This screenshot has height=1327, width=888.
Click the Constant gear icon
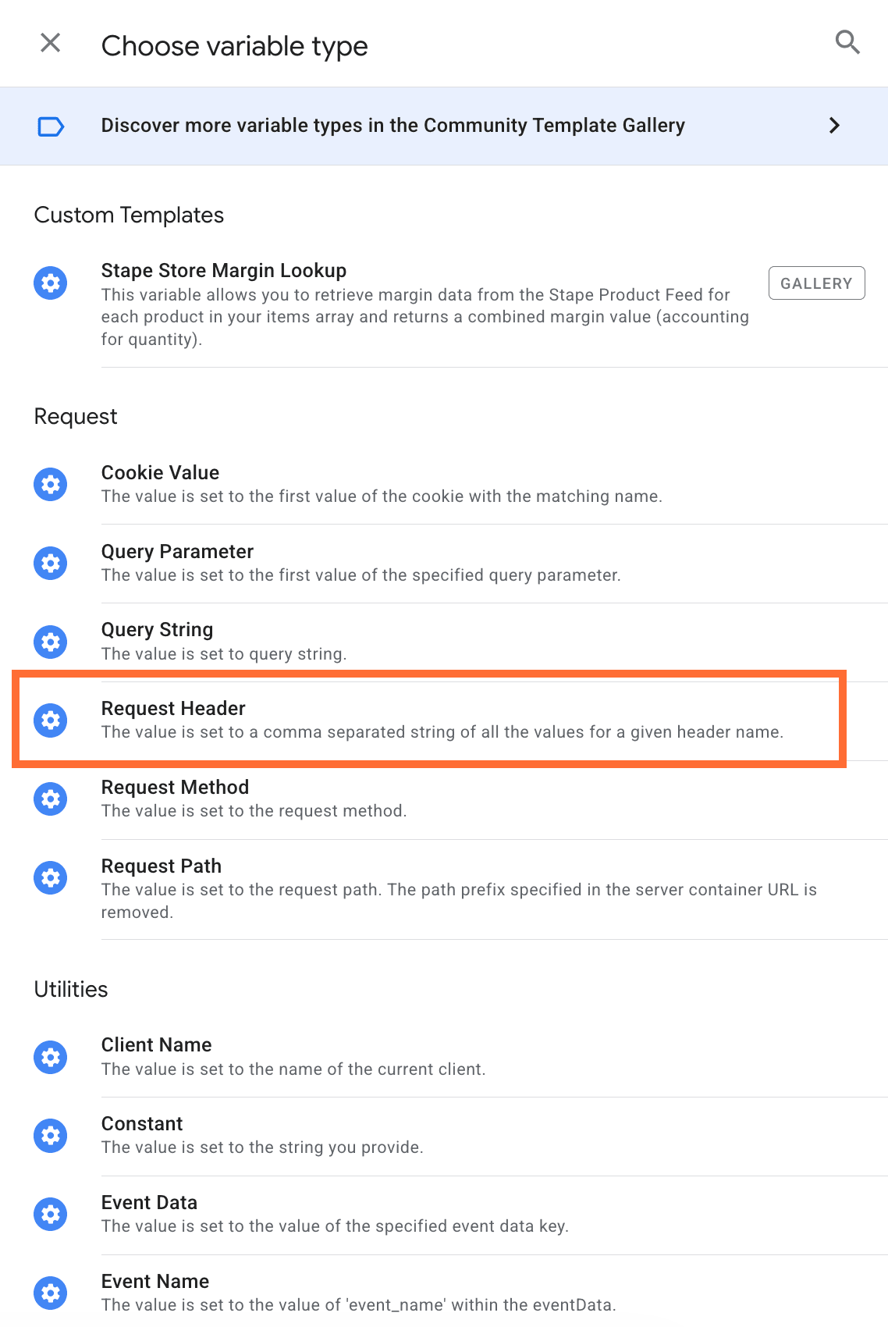click(x=51, y=1135)
